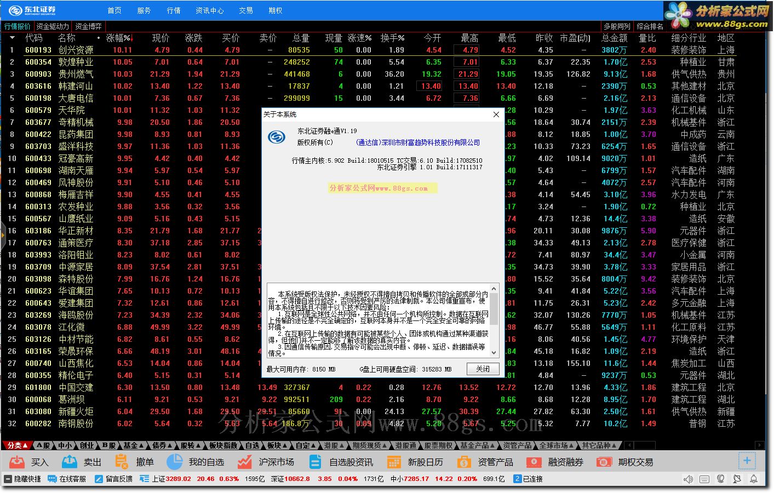Open 沪深市场 chart icon
The height and width of the screenshot is (493, 774).
(x=244, y=462)
